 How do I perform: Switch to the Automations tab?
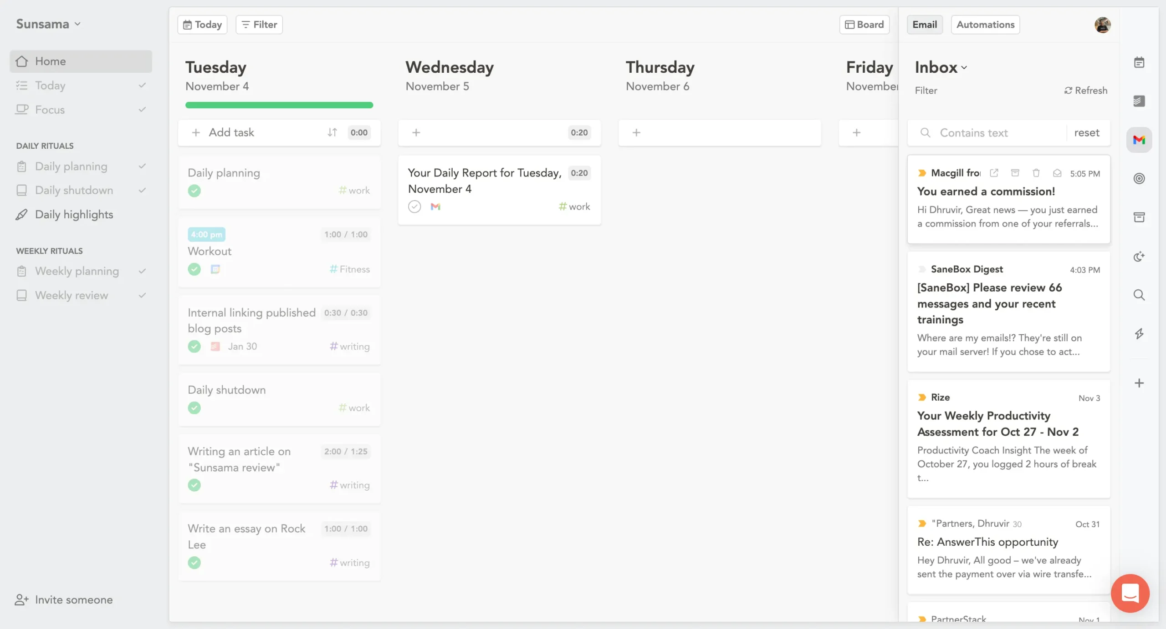[x=985, y=25]
